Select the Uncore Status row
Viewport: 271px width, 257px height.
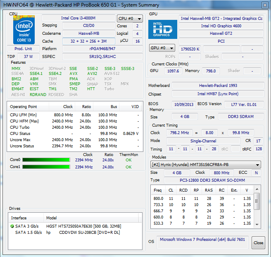click(75, 146)
